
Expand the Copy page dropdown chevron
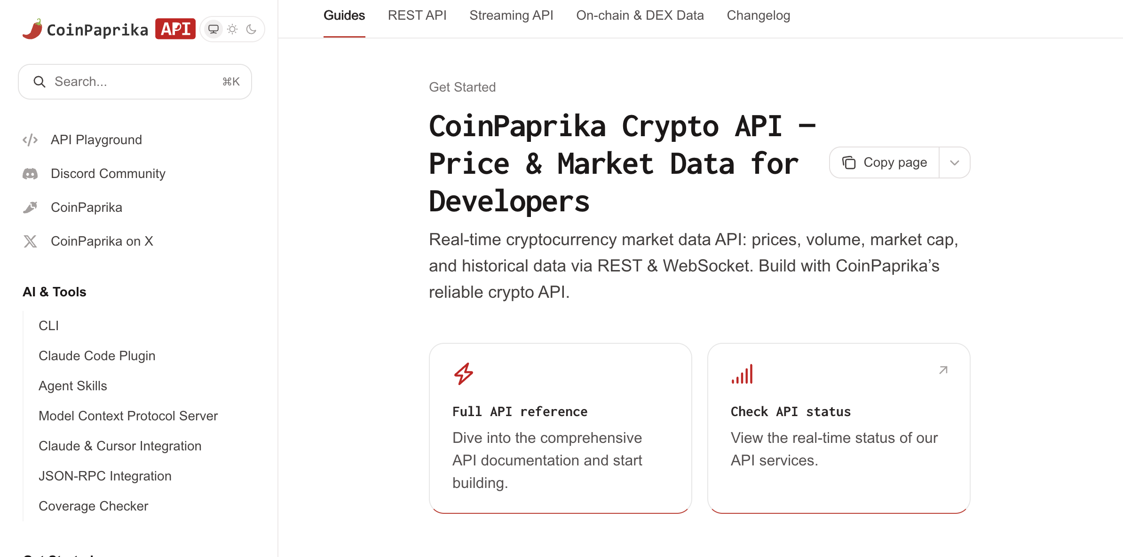[955, 162]
